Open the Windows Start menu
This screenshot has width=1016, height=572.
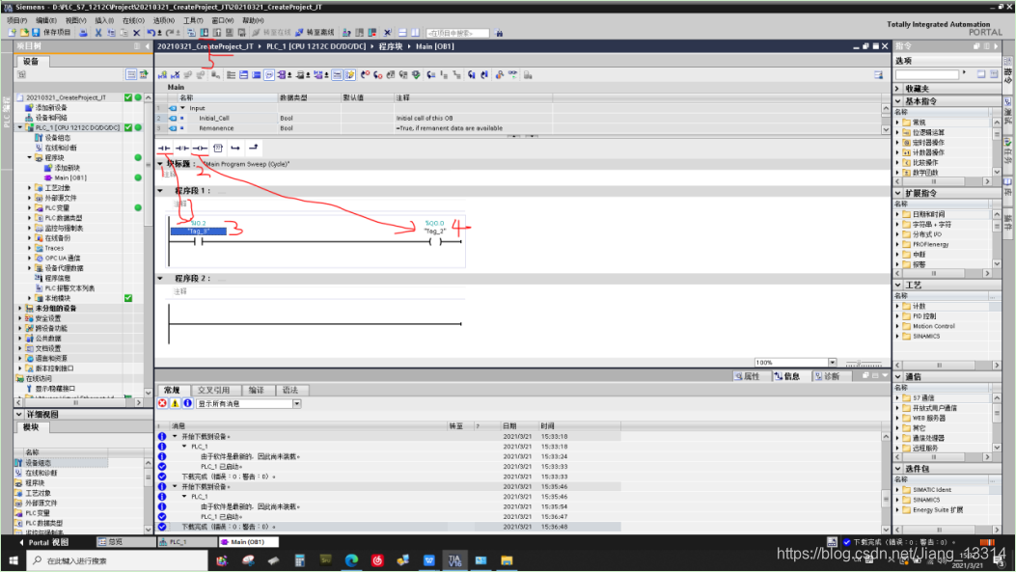point(14,560)
